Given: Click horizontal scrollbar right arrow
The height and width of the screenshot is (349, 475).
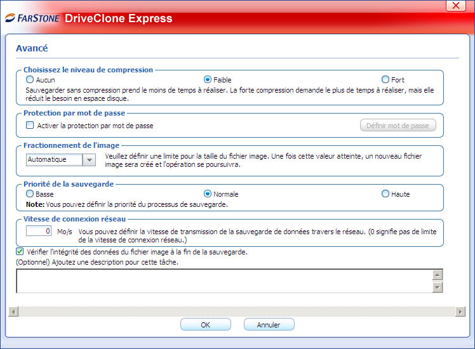Looking at the screenshot, I should tap(460, 312).
